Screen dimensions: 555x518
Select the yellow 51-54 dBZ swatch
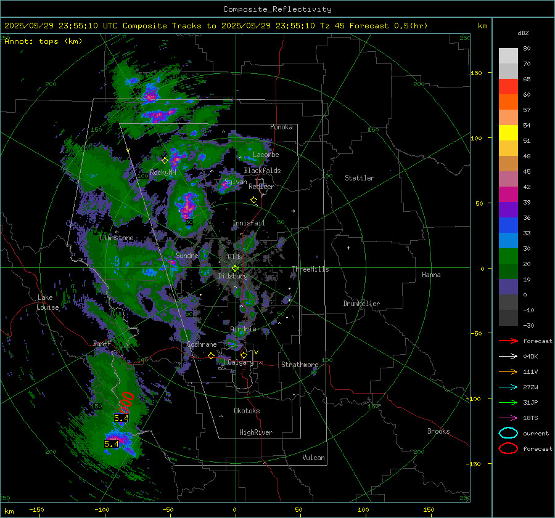(x=508, y=133)
